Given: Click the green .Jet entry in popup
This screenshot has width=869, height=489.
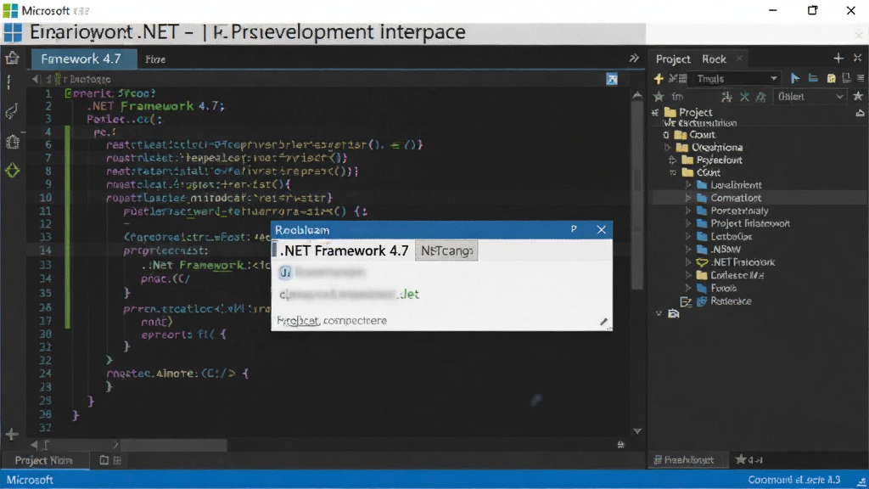Looking at the screenshot, I should click(408, 295).
